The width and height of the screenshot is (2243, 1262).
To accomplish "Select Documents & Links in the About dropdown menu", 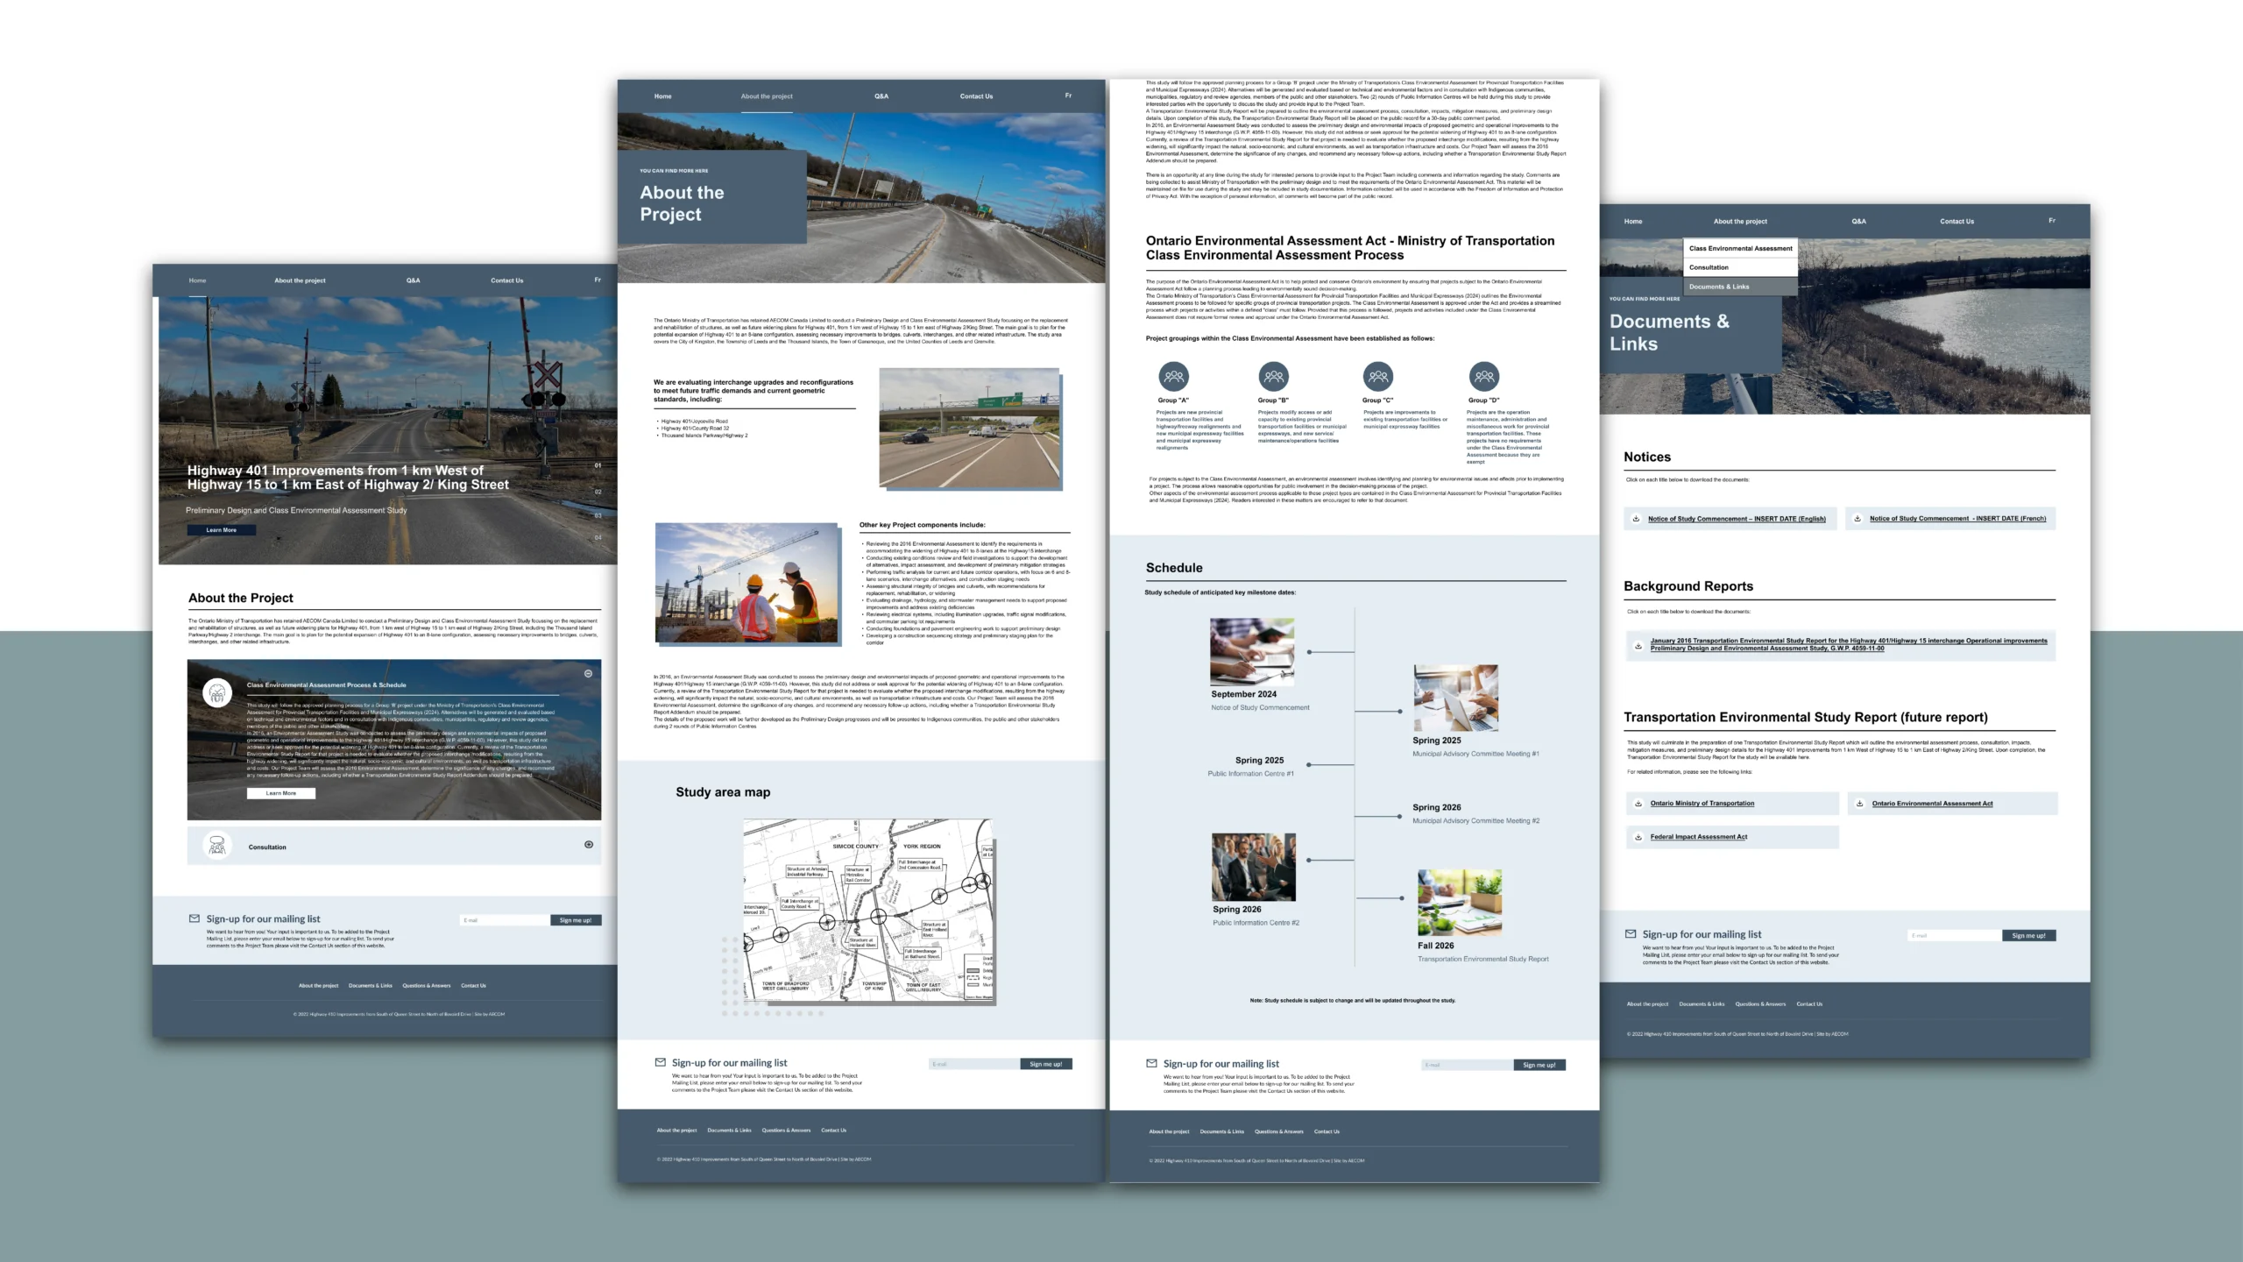I will (1719, 287).
